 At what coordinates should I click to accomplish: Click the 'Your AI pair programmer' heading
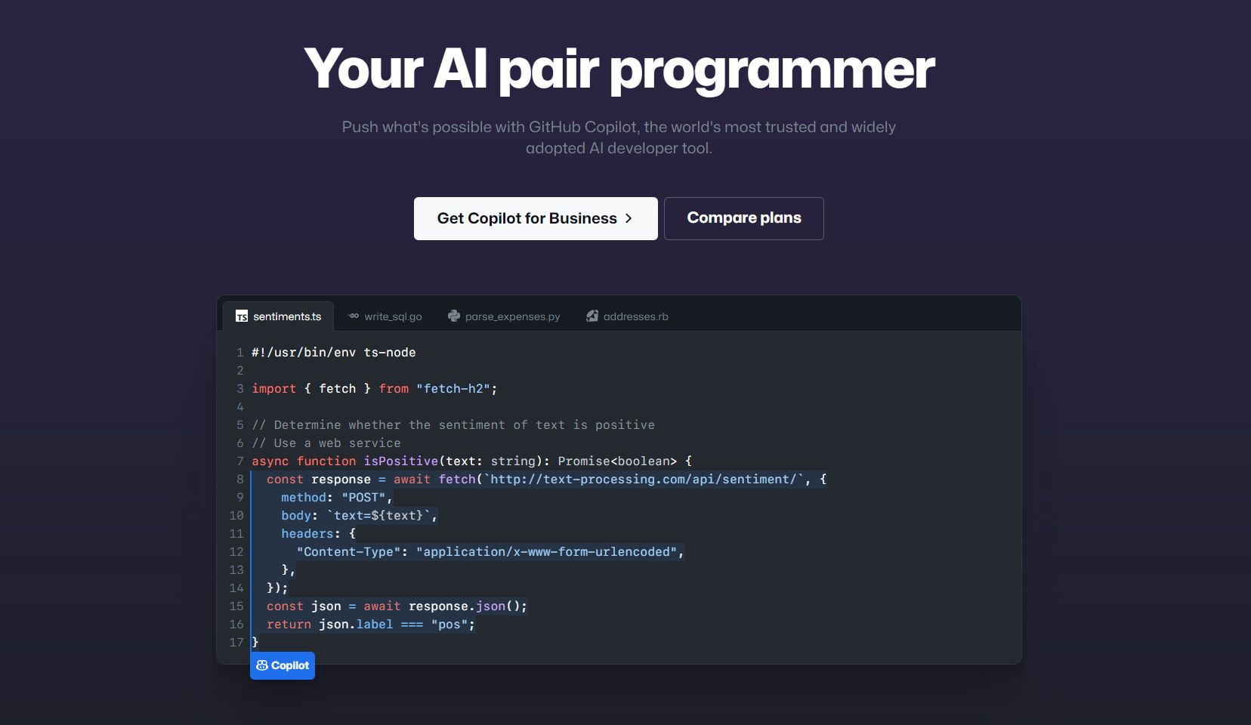click(x=619, y=69)
